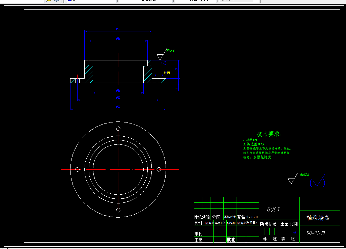Select the ø36 dimension text
Image resolution: width=346 pixels, height=249 pixels.
[x=118, y=38]
